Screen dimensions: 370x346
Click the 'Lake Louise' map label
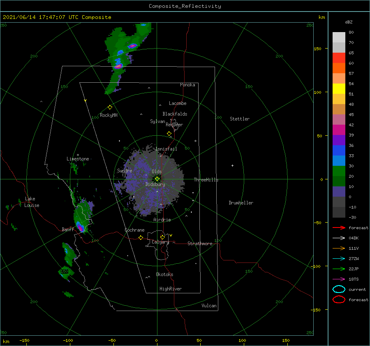[x=32, y=202]
